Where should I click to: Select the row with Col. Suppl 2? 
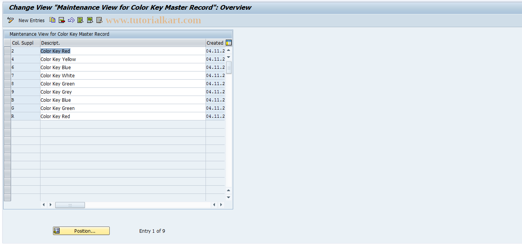click(7, 51)
